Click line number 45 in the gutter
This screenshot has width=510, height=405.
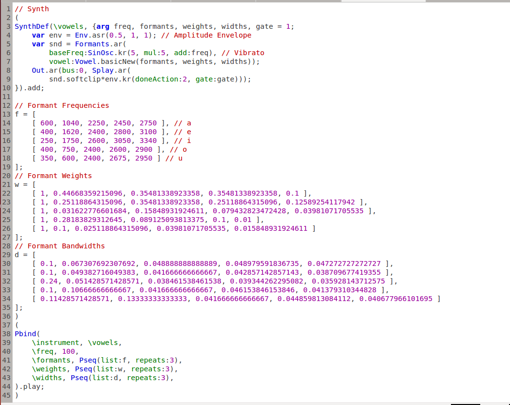tap(6, 395)
